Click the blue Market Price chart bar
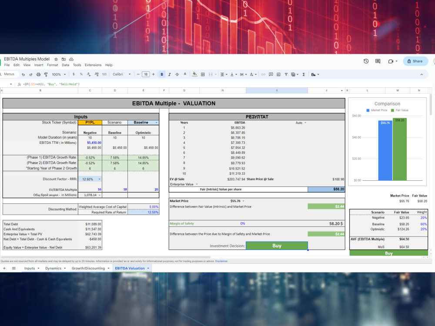 tap(385, 150)
